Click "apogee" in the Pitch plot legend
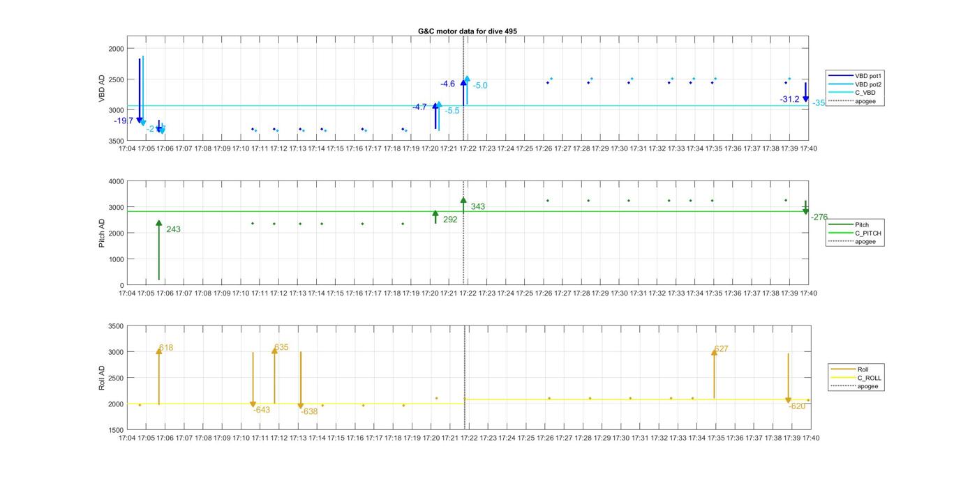This screenshot has width=977, height=483. (x=852, y=242)
